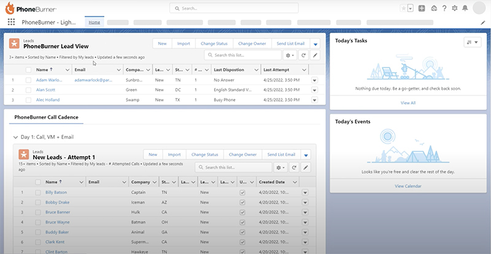Open the global actions plus icon
The image size is (491, 254).
pos(422,9)
